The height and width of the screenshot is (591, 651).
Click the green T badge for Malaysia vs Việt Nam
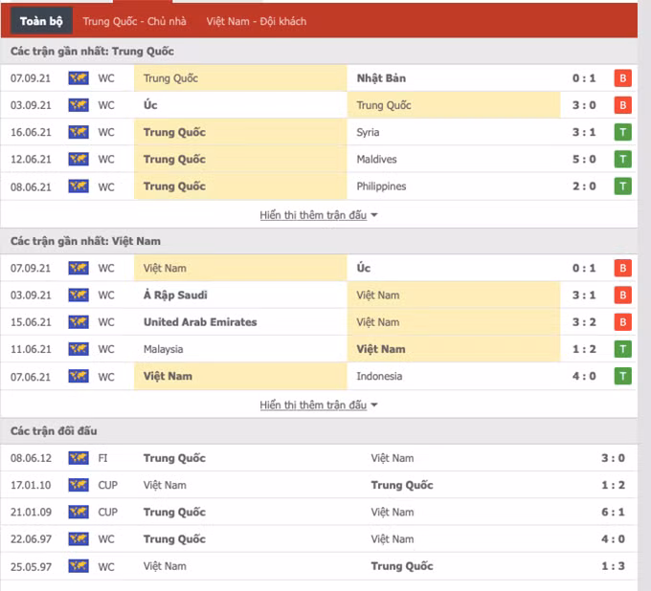(622, 349)
